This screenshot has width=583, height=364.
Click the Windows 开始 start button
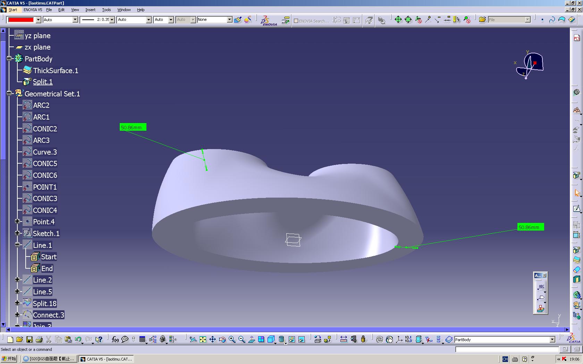pos(9,359)
